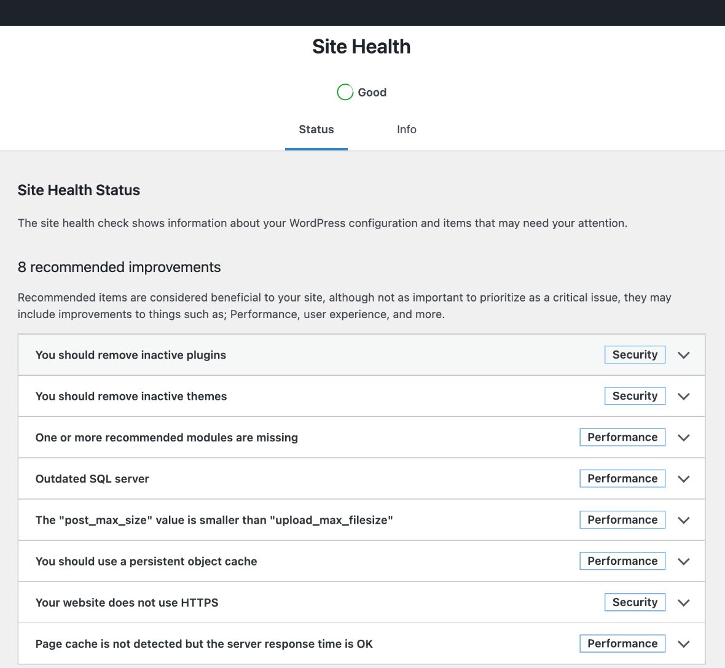This screenshot has width=725, height=668.
Task: Click the 'Site Health' page title
Action: click(x=361, y=47)
